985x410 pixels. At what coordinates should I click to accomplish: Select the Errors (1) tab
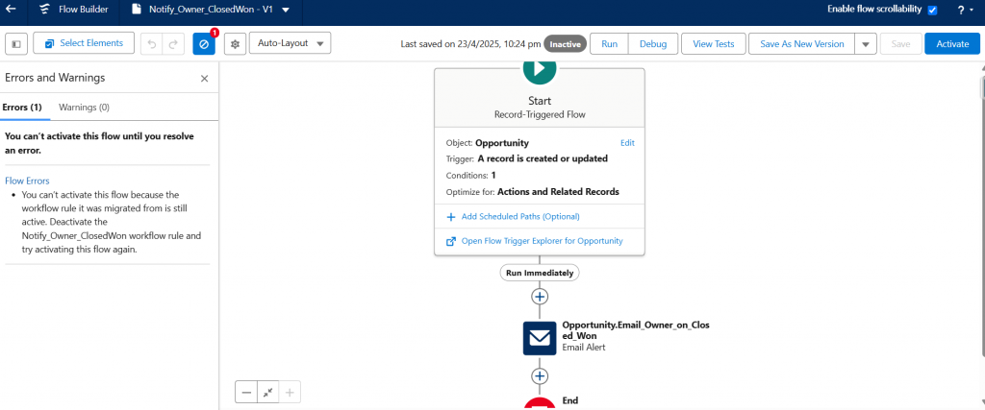22,108
